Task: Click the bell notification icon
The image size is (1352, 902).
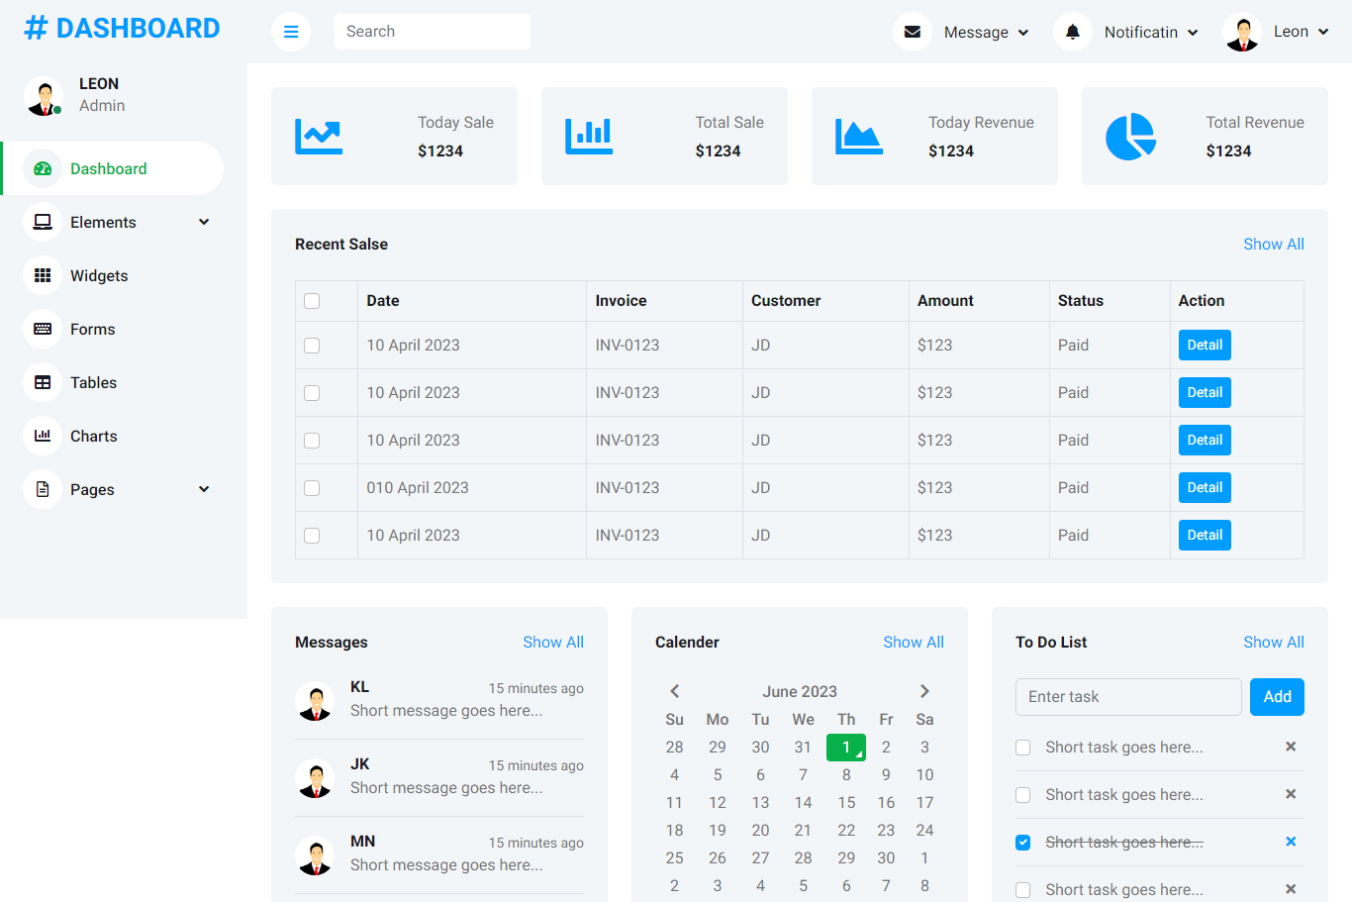Action: [x=1073, y=32]
